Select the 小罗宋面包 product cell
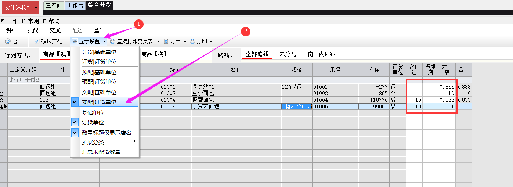The image size is (513, 187). 236,107
